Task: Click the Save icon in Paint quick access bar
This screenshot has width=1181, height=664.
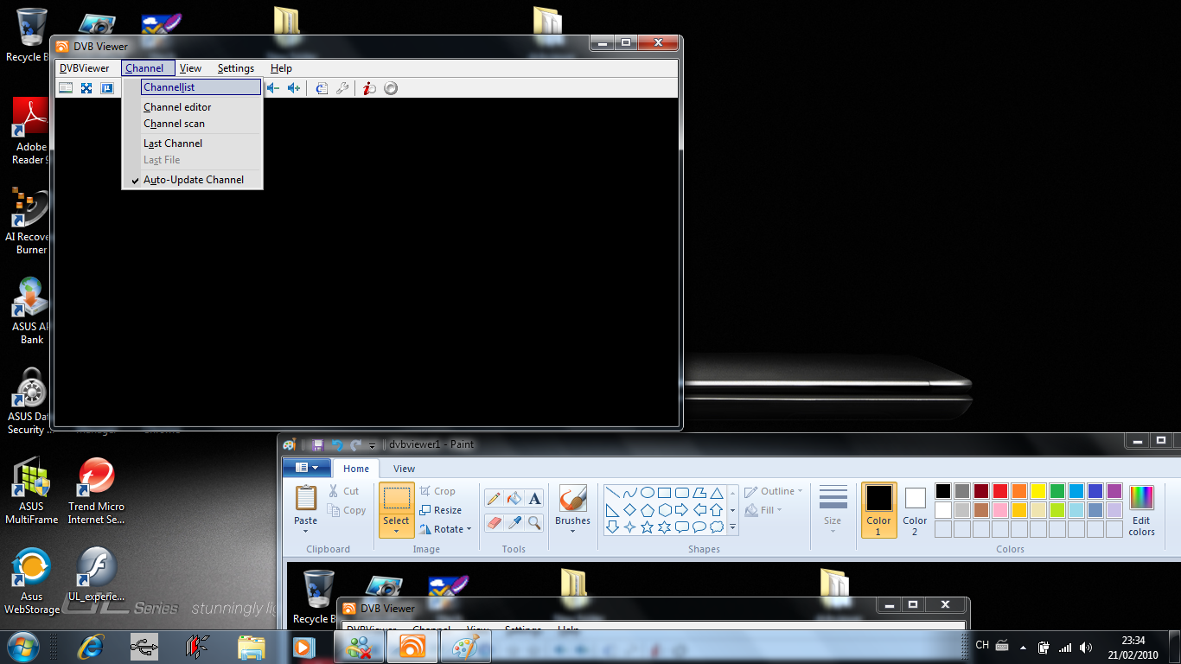Action: (x=317, y=444)
